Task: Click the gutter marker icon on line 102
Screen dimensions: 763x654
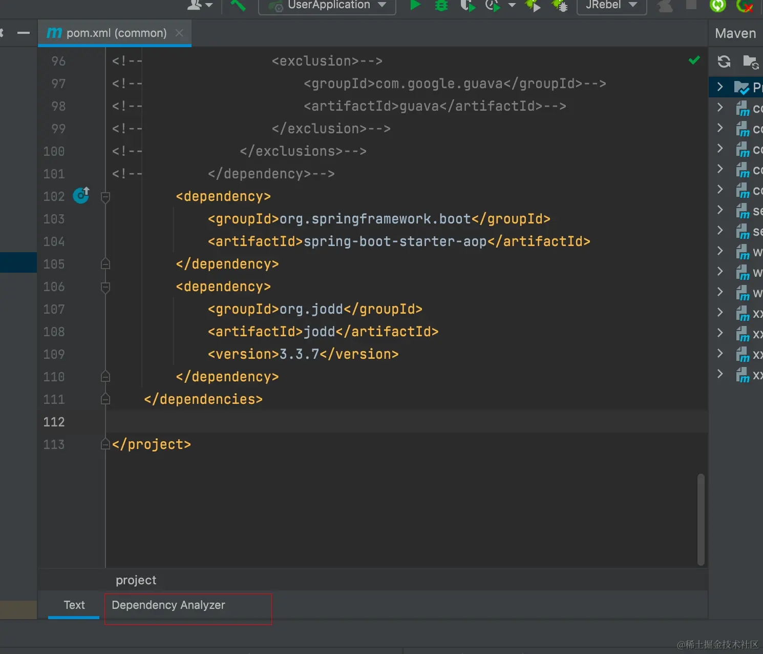Action: point(81,195)
